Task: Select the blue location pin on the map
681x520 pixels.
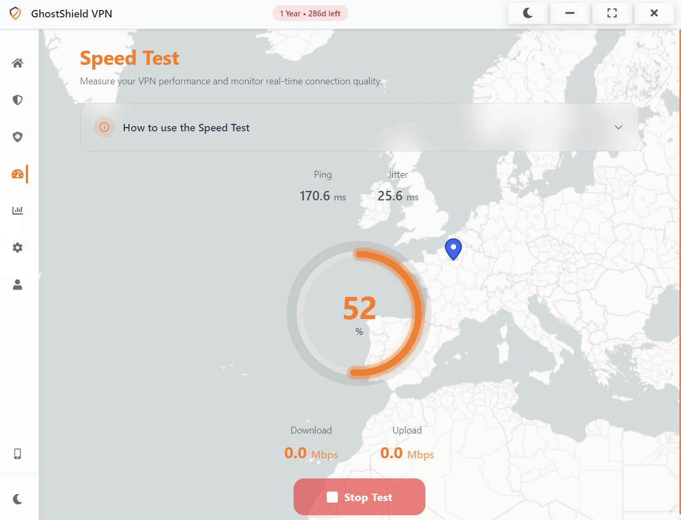Action: (x=453, y=248)
